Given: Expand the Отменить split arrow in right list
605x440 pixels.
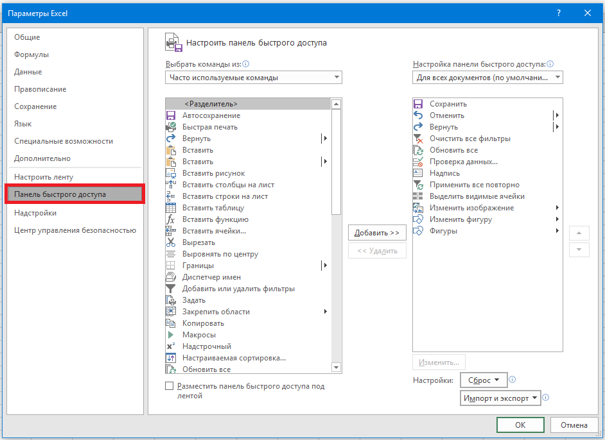Looking at the screenshot, I should click(x=557, y=115).
